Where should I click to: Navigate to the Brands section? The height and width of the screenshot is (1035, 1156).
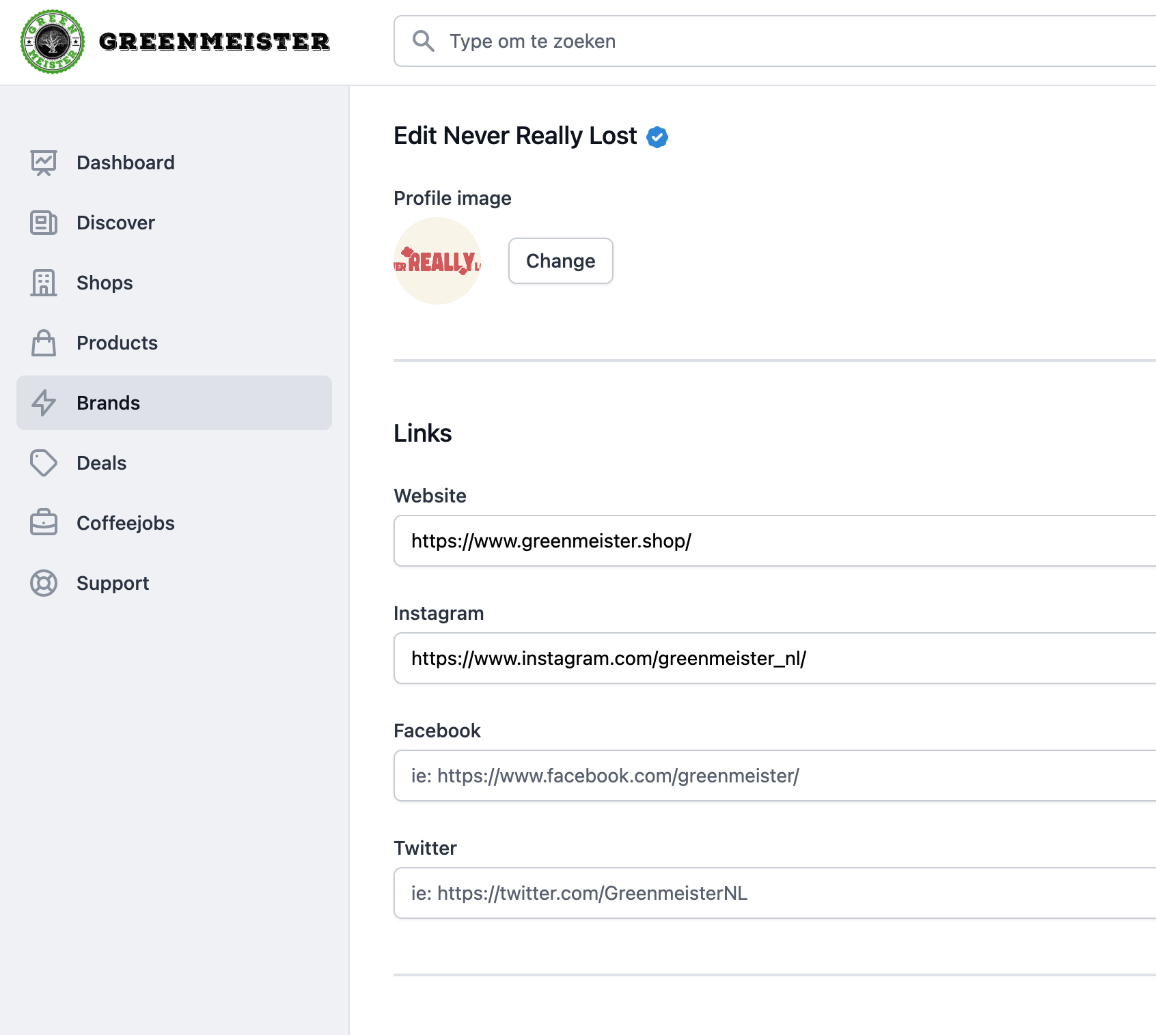[107, 403]
